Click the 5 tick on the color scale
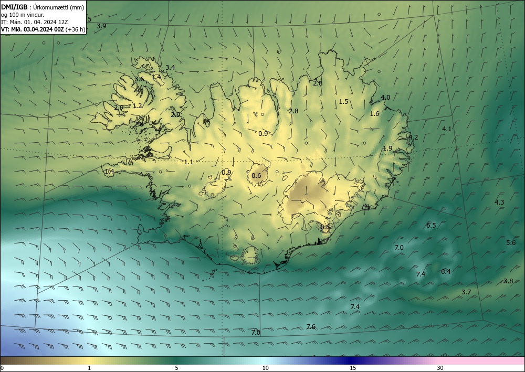This screenshot has height=372, width=525. (176, 368)
